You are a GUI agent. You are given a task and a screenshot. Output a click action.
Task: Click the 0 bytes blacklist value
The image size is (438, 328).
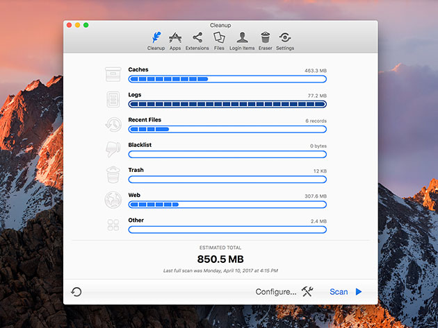coord(318,146)
